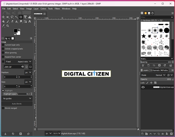Open the status bar unit px dropdown
Image resolution: width=175 pixels, height=137 pixels.
pyautogui.click(x=48, y=133)
